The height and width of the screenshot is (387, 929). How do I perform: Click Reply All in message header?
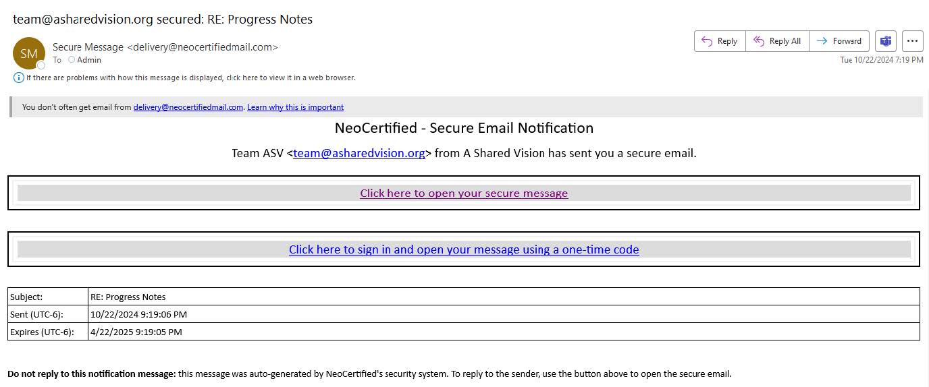tap(777, 41)
